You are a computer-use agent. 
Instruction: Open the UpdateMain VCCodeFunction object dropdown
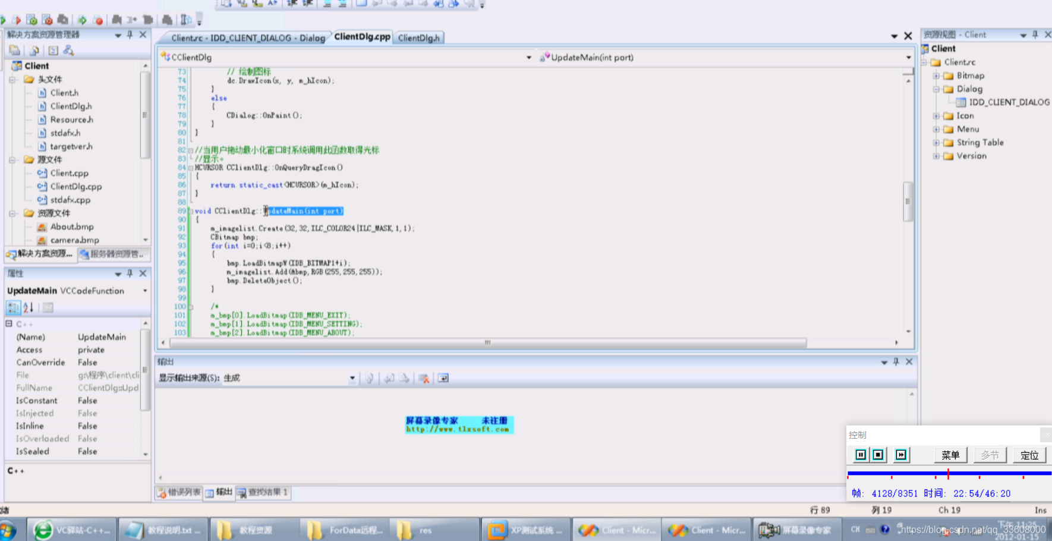145,291
